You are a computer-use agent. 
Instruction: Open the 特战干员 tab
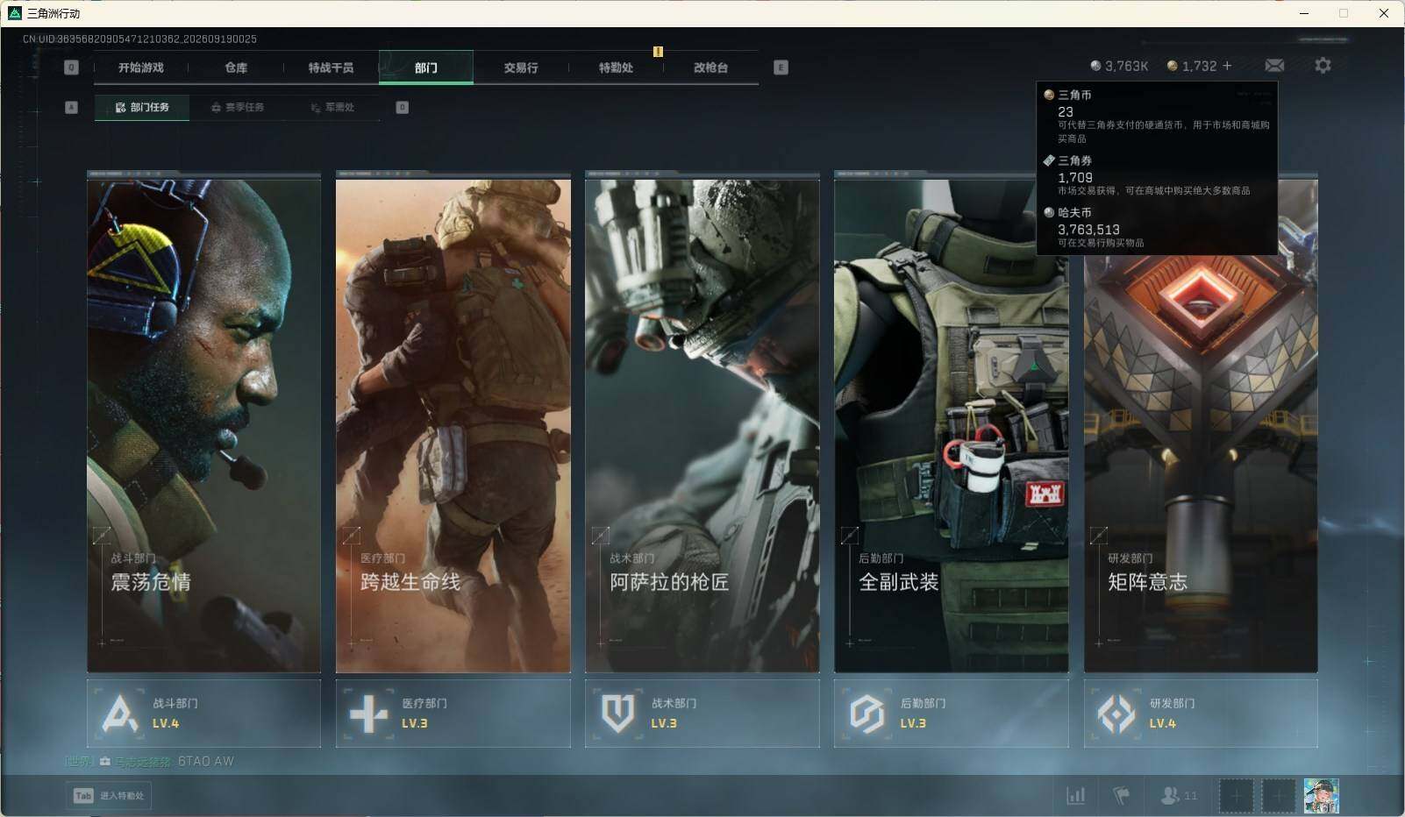point(331,67)
